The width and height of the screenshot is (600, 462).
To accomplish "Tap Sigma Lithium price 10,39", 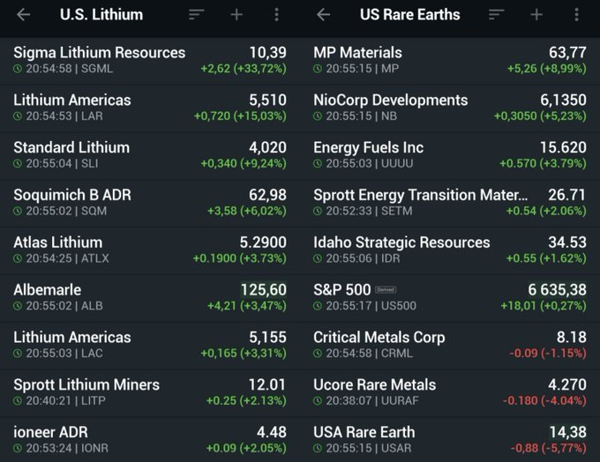I will point(268,52).
